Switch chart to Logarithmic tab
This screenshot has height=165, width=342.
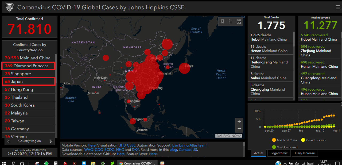tap(279, 153)
